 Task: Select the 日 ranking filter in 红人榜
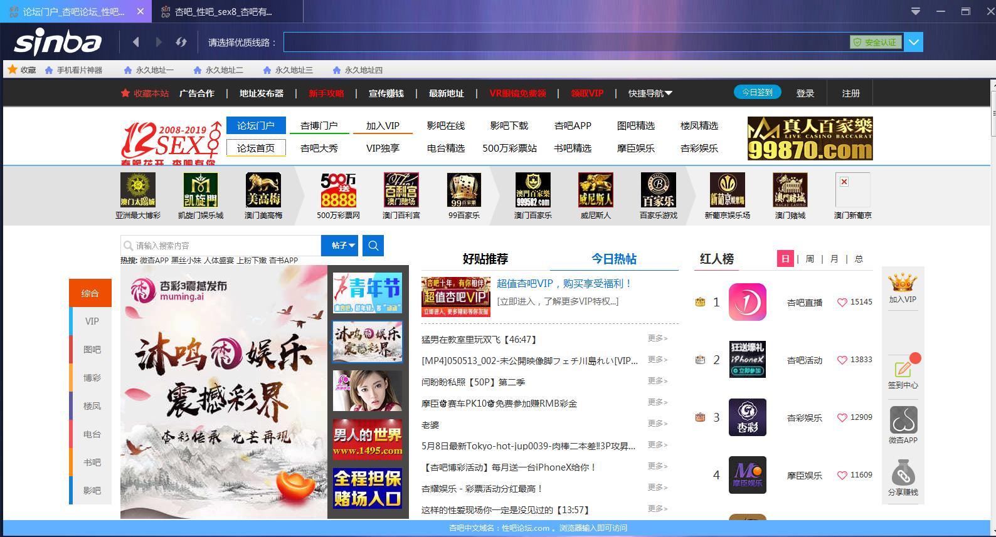point(785,259)
